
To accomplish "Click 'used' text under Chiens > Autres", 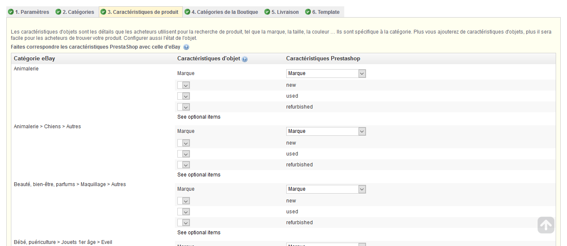I will pyautogui.click(x=292, y=154).
